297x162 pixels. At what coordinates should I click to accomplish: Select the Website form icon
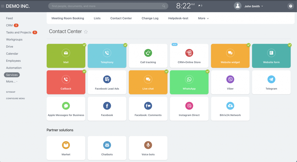click(271, 53)
